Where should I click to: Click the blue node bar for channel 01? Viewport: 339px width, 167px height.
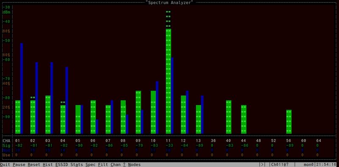[x=22, y=88]
